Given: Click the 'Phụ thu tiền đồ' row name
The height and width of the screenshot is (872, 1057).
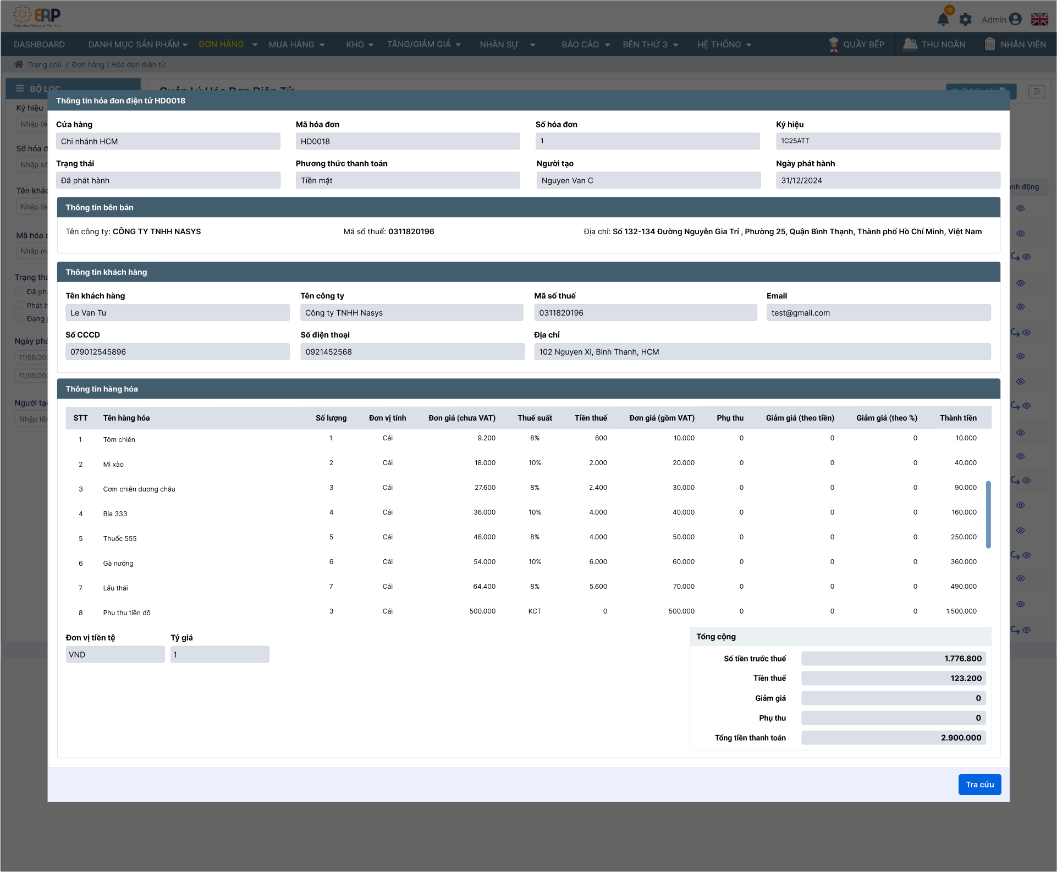Looking at the screenshot, I should 126,612.
